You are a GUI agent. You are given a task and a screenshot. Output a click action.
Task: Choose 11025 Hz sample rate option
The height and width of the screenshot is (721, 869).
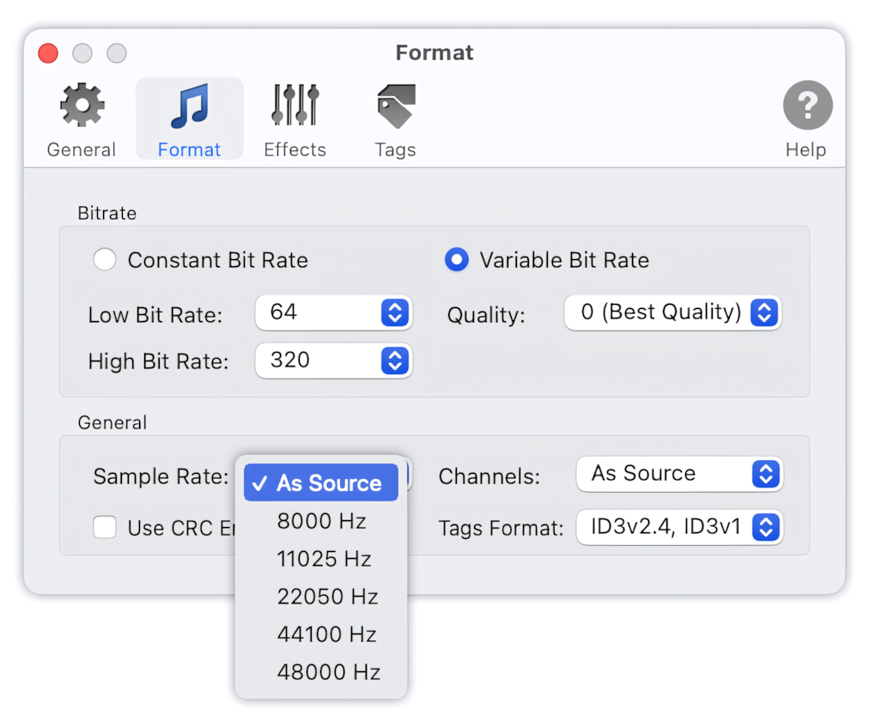coord(324,559)
